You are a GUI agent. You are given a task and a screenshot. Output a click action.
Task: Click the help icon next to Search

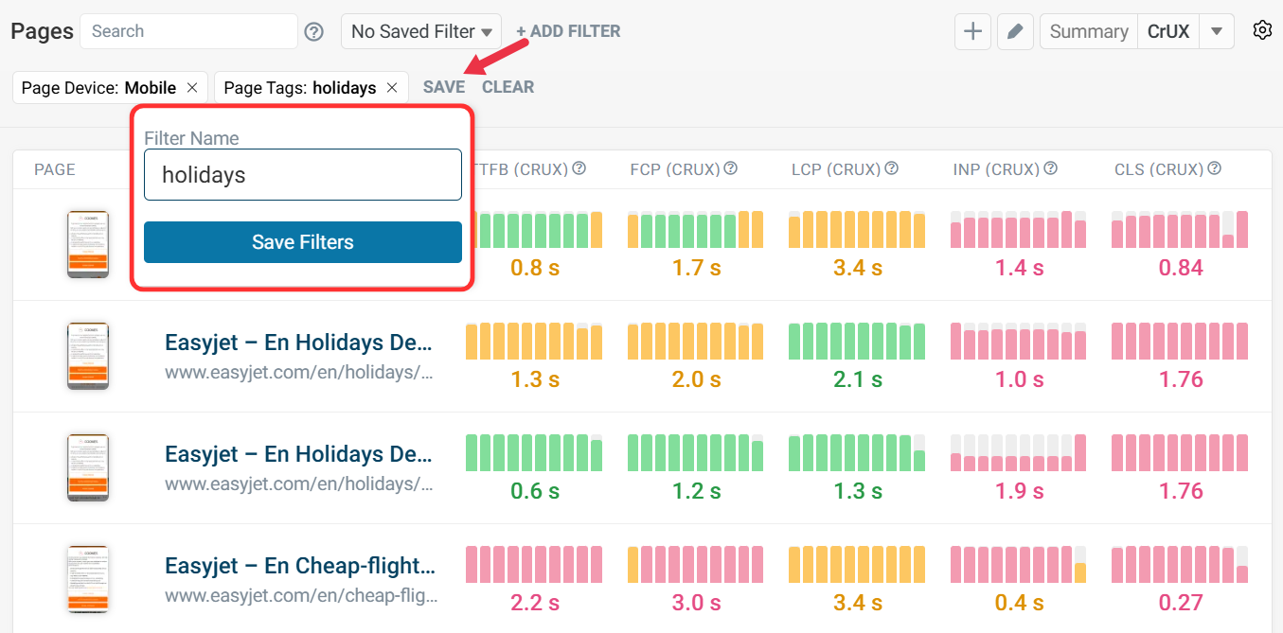[314, 31]
